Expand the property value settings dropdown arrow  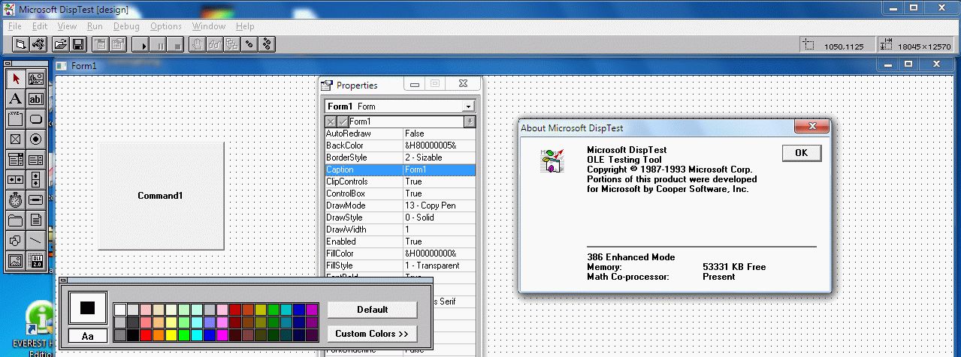click(470, 121)
